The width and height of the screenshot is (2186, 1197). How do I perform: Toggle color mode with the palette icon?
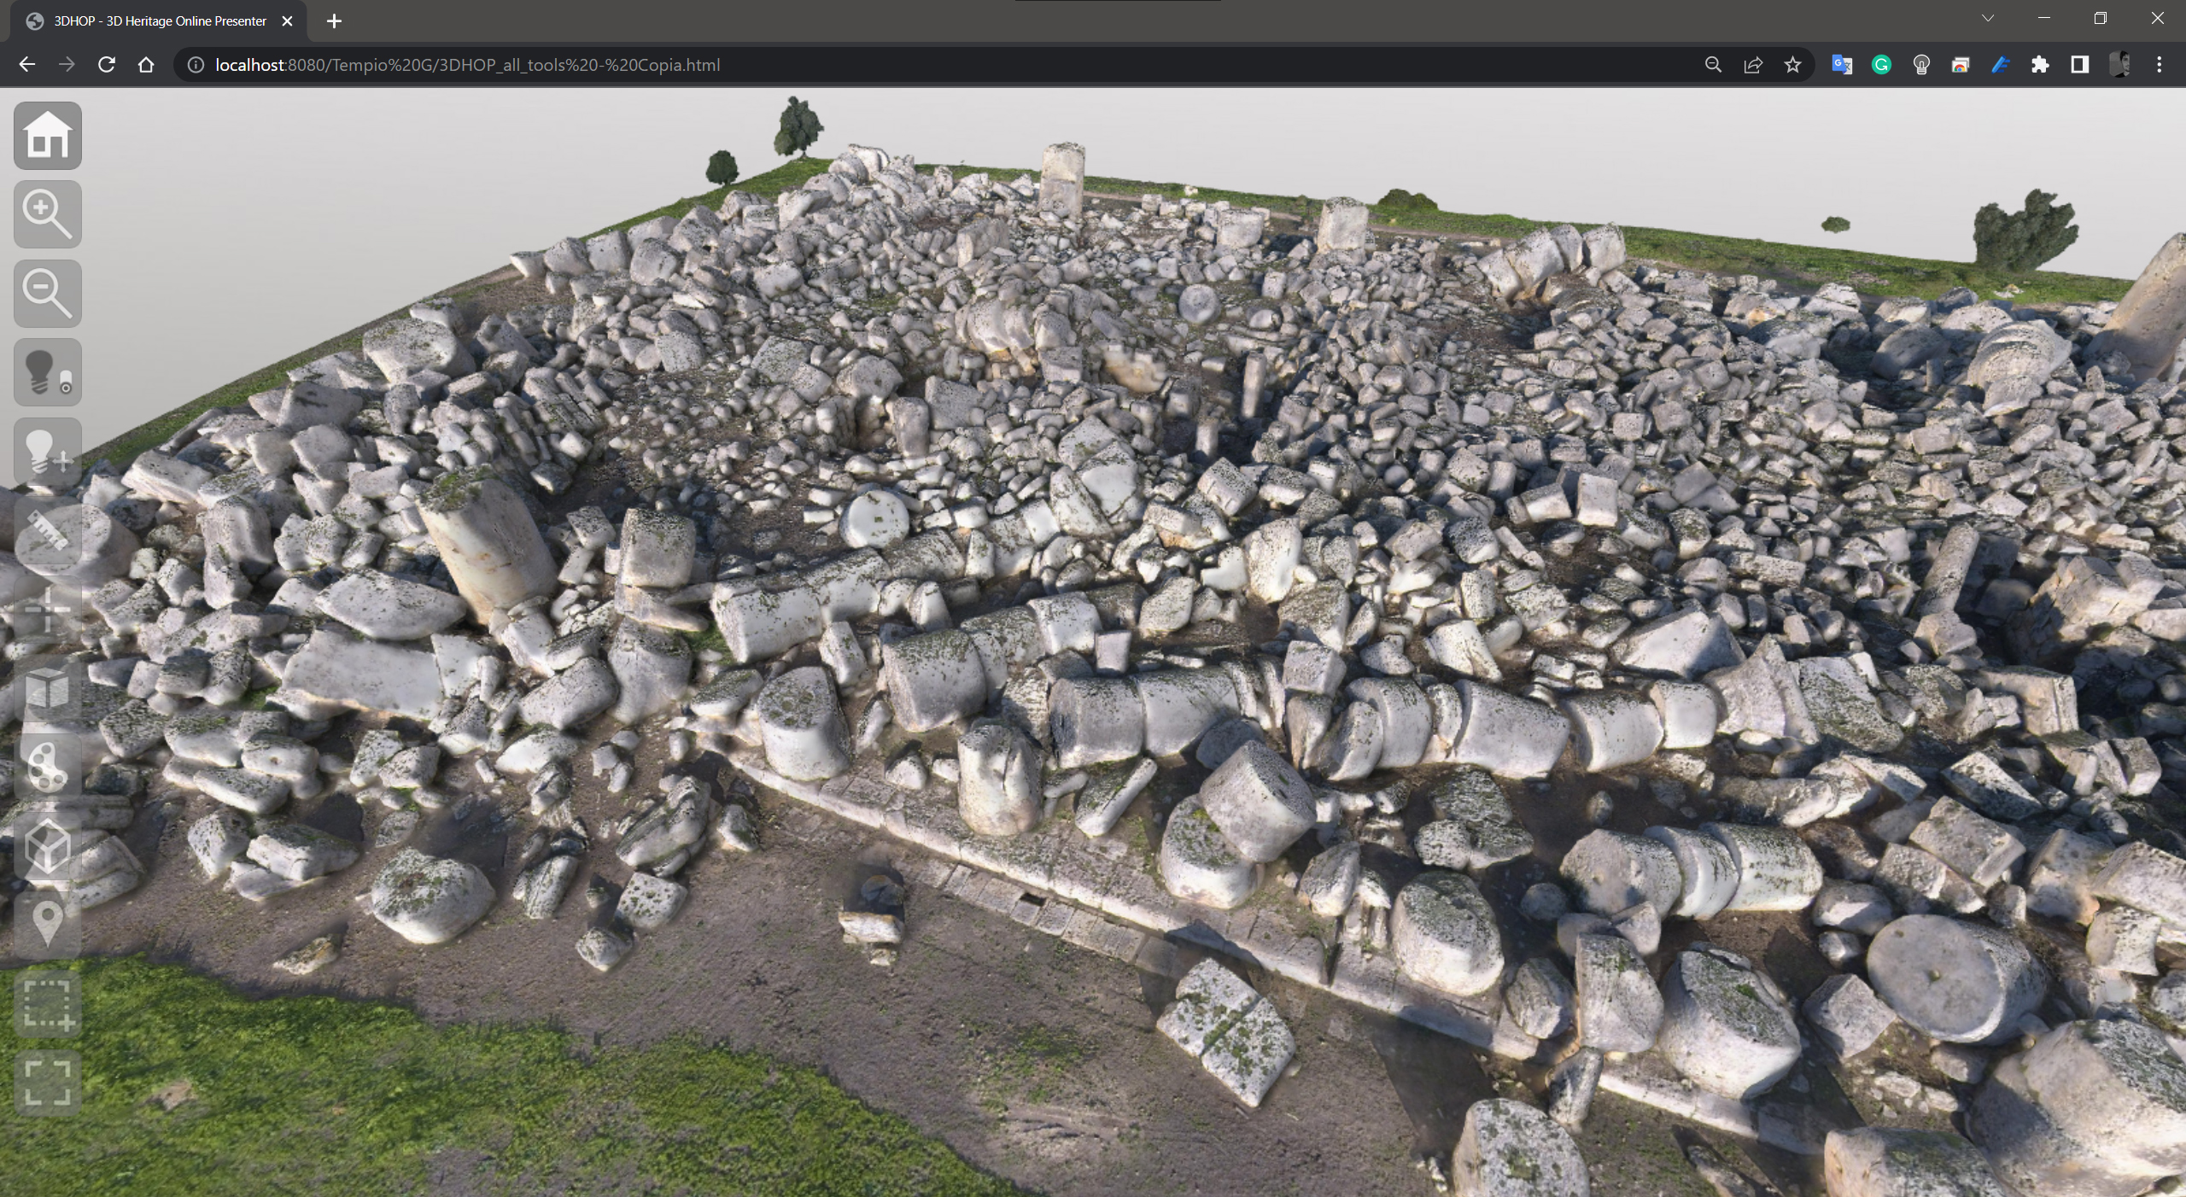(48, 768)
